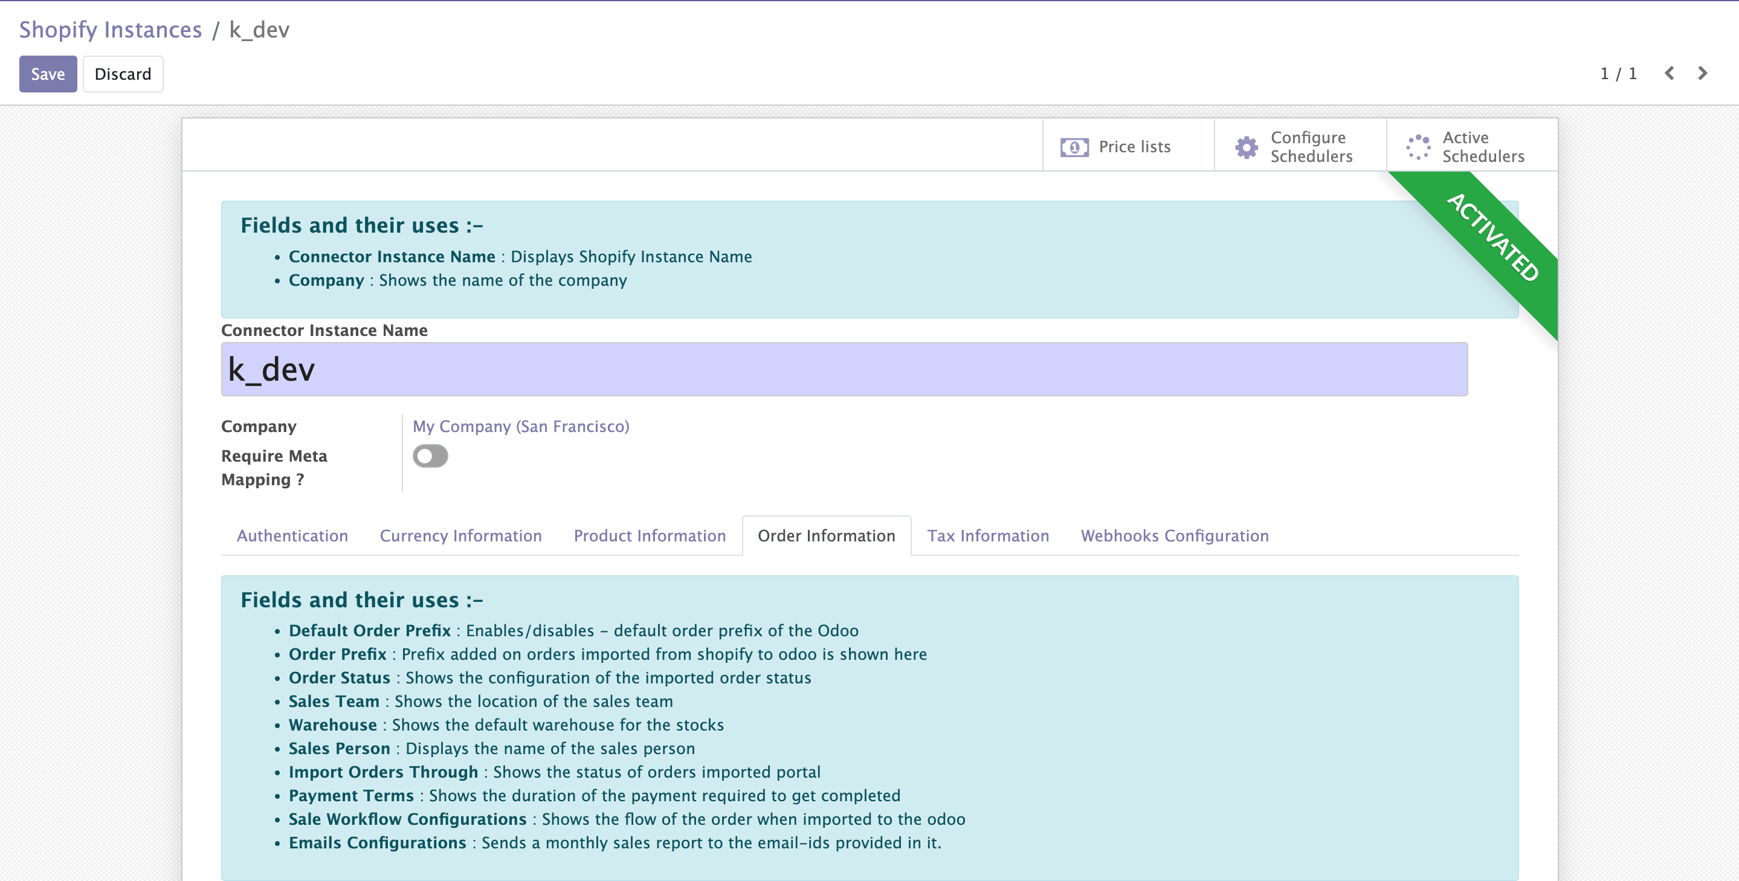The height and width of the screenshot is (881, 1739).
Task: Open My Company (San Francisco) link
Action: pos(520,427)
